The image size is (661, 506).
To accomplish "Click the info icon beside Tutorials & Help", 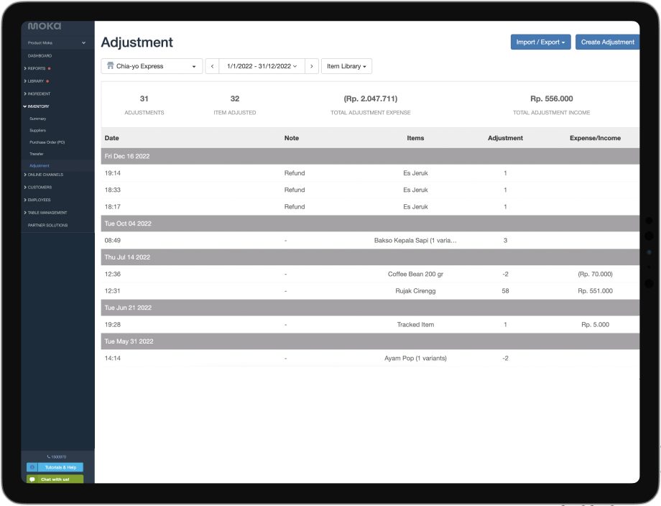I will [32, 467].
